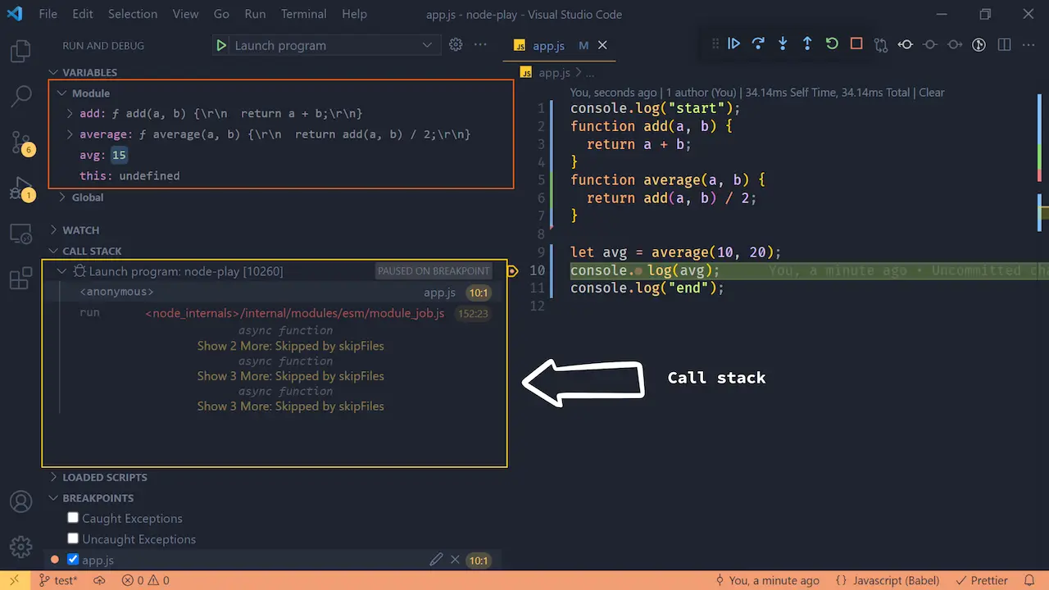1049x590 pixels.
Task: Click errors and warnings count in status bar
Action: coord(146,580)
